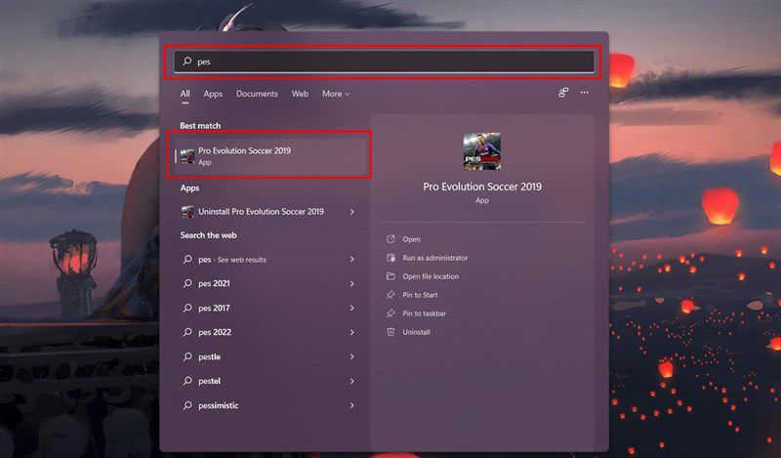Image resolution: width=781 pixels, height=458 pixels.
Task: Choose Pin to taskbar
Action: 425,313
